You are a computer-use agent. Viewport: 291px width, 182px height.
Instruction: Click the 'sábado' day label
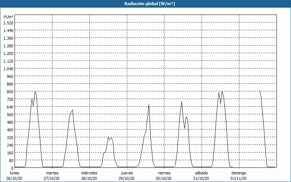click(x=202, y=173)
